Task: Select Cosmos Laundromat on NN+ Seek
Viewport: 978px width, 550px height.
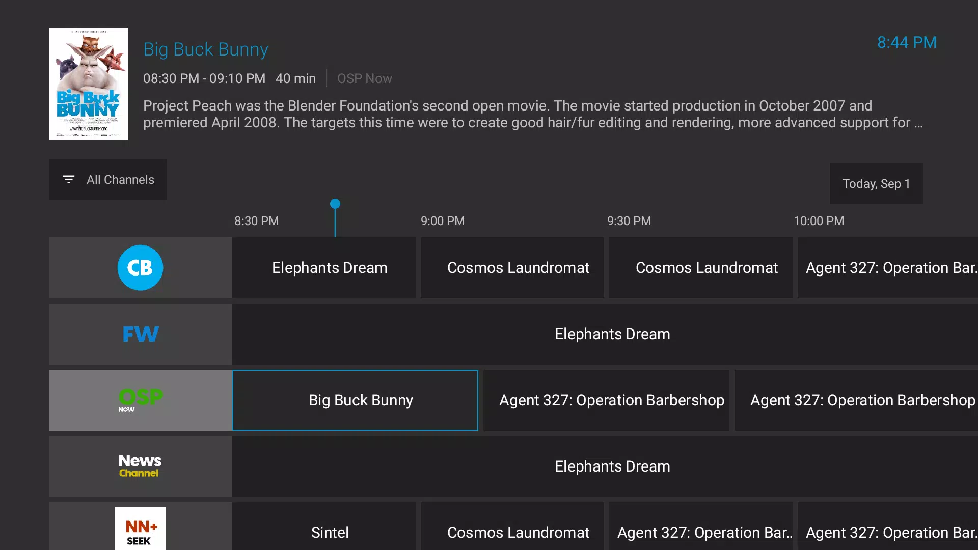Action: click(512, 526)
